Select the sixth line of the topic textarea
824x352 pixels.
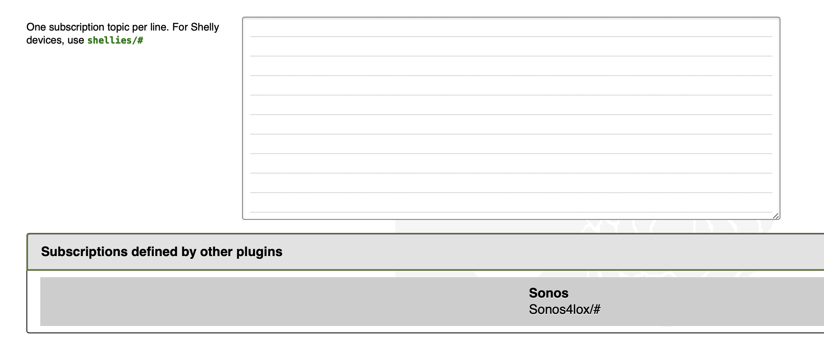tap(511, 125)
